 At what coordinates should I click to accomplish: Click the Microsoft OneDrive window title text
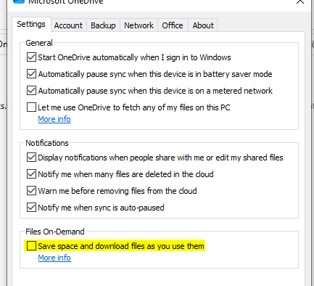pos(66,1)
